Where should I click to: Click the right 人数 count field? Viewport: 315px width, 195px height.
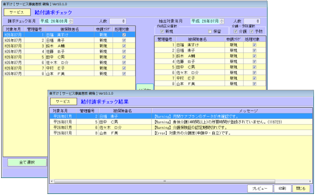point(252,21)
